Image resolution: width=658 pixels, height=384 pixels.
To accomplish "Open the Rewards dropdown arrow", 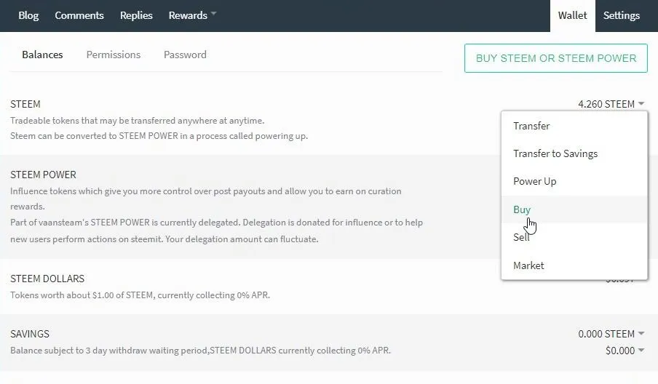I will 213,14.
